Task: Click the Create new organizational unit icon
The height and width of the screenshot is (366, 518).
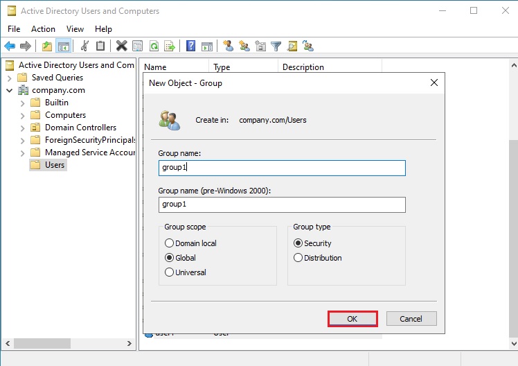Action: tap(260, 46)
